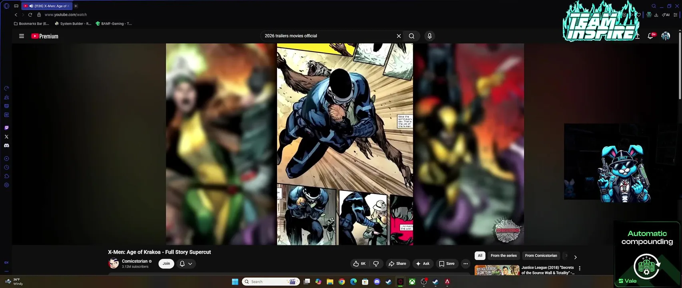
Task: Open Comicstorian channel avatar
Action: tap(114, 263)
